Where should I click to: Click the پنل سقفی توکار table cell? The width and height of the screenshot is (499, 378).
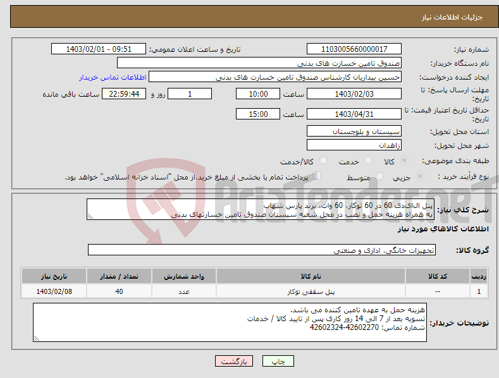pyautogui.click(x=311, y=291)
